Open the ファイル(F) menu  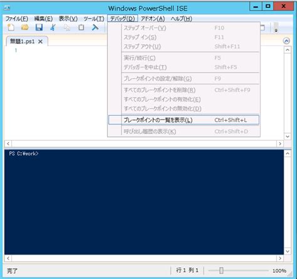point(17,19)
